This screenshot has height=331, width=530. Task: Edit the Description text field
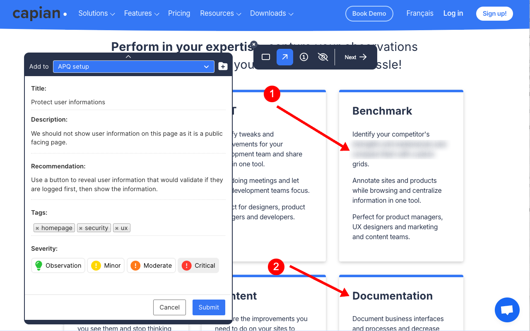128,138
